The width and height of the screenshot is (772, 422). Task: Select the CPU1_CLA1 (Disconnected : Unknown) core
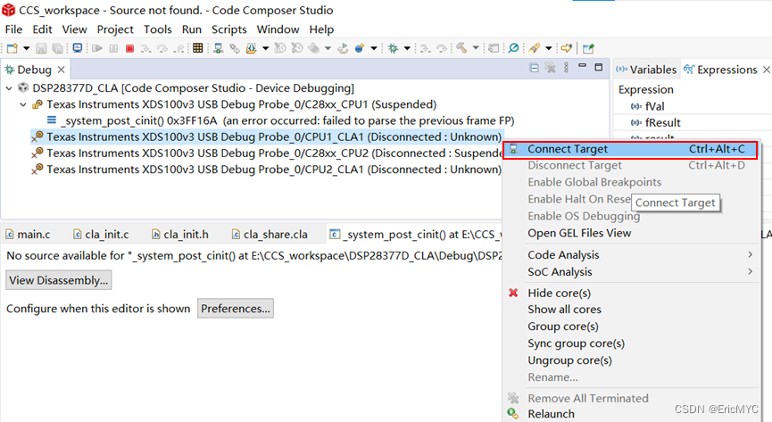[x=268, y=137]
